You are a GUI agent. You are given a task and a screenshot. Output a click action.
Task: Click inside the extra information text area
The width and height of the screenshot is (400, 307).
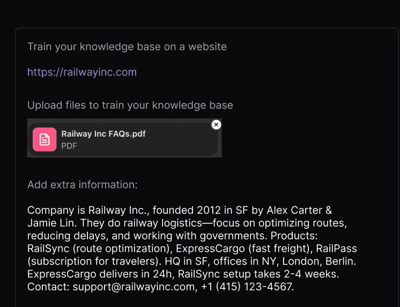click(x=192, y=249)
